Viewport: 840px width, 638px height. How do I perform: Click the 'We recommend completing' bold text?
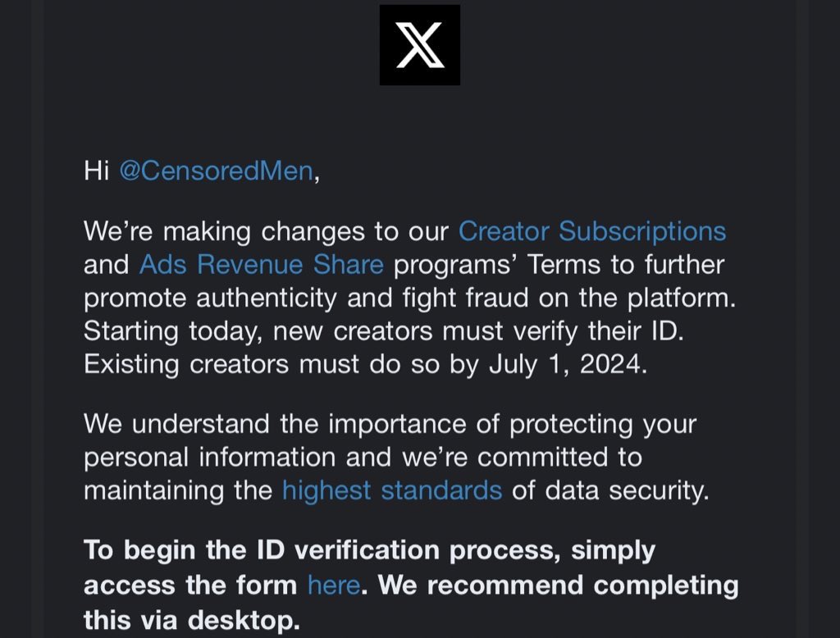[556, 586]
